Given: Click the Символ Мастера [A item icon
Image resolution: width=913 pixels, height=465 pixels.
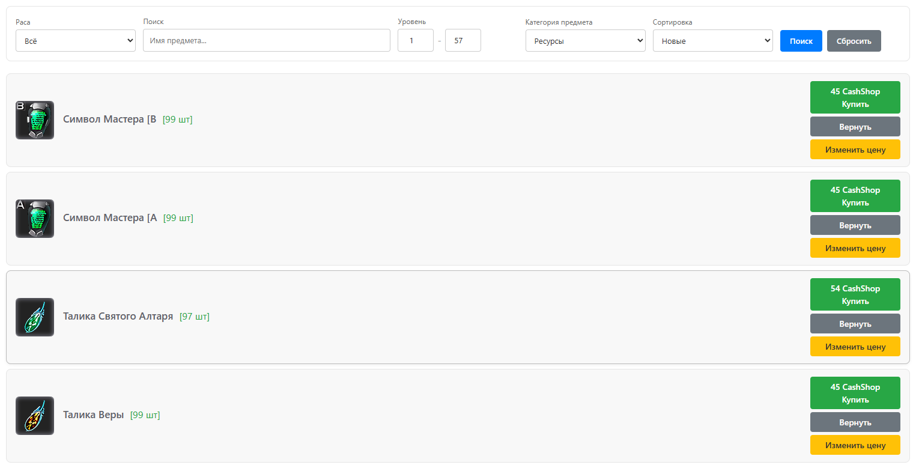Looking at the screenshot, I should (x=35, y=219).
